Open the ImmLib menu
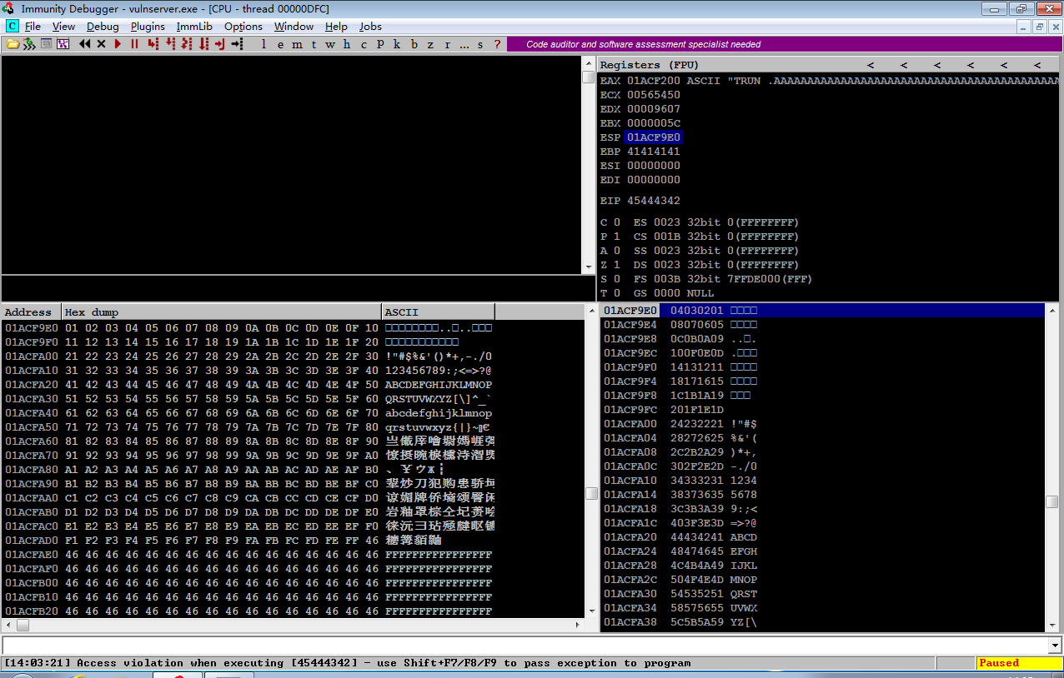The image size is (1064, 678). coord(194,27)
